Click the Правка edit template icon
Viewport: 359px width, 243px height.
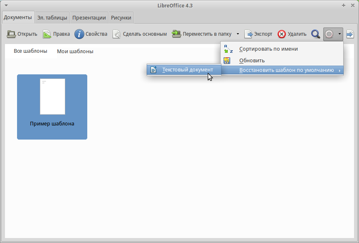47,34
